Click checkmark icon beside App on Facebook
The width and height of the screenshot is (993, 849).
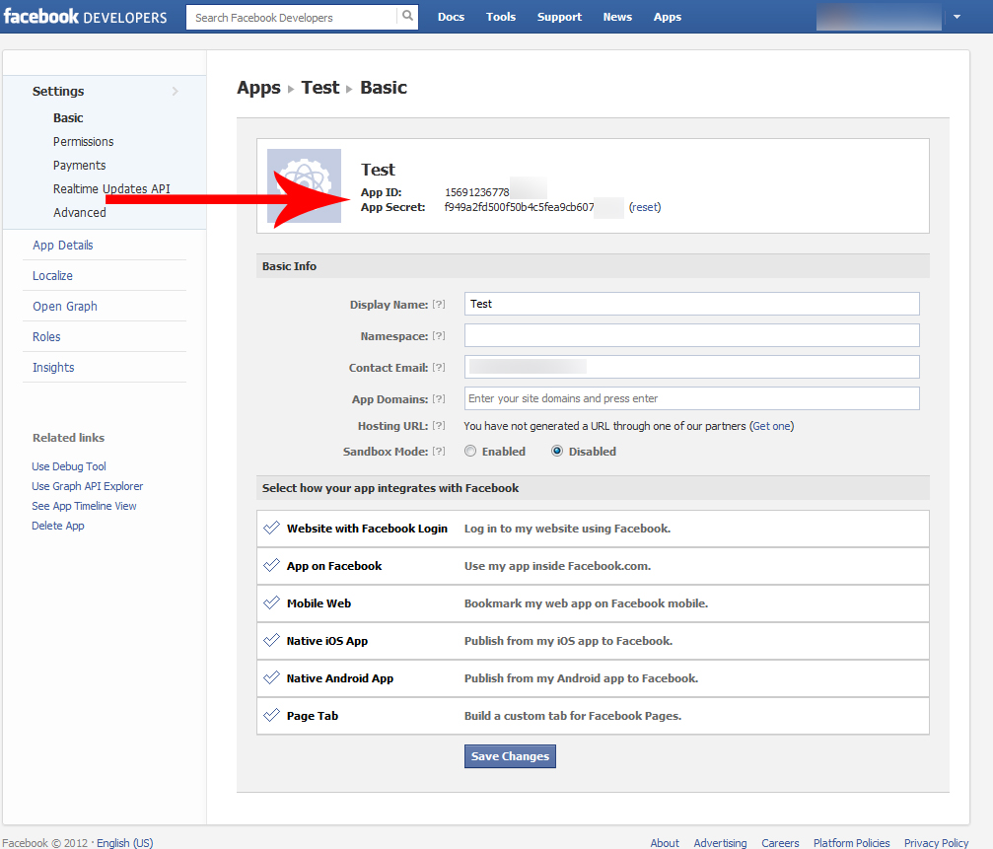pos(272,566)
